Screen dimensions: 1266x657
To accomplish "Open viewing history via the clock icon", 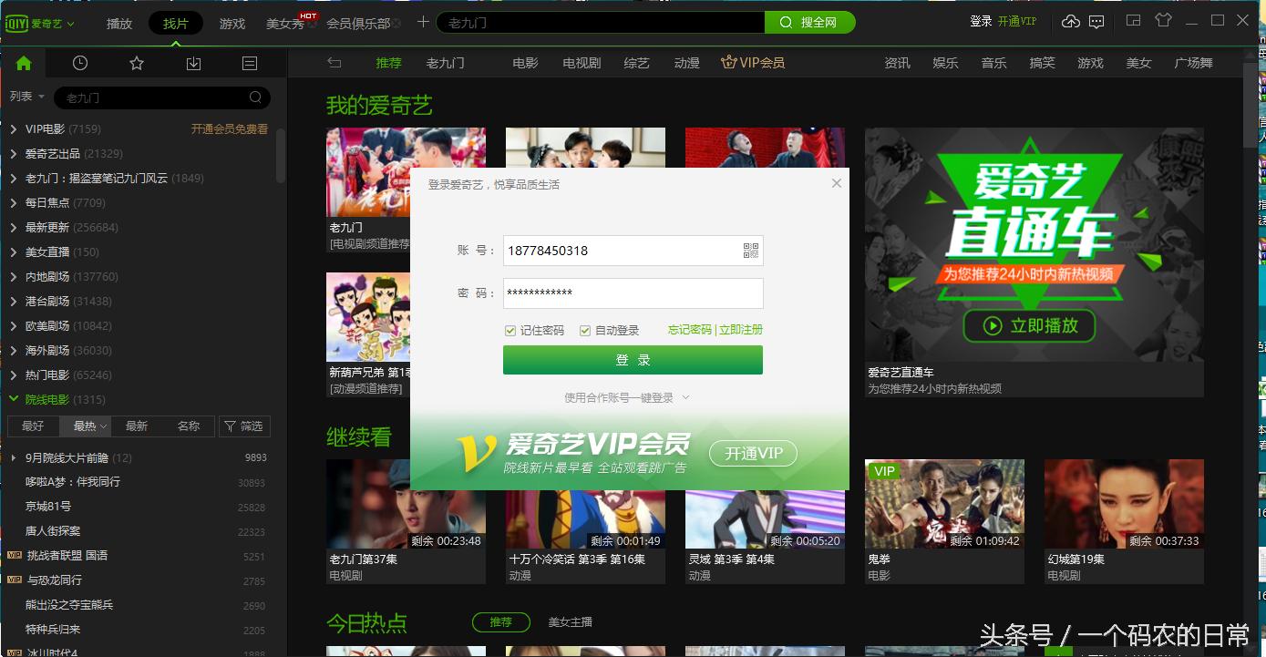I will 79,63.
